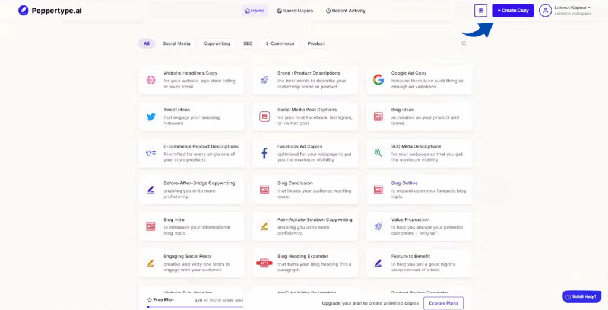Open the Blog Outline template card
608x310 pixels.
pos(419,190)
